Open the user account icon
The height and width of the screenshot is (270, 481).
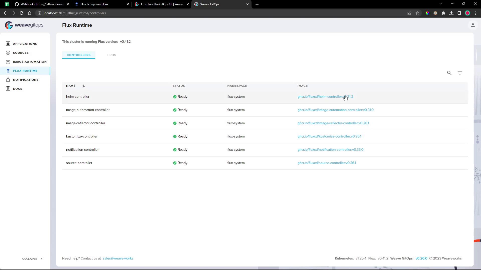tap(473, 25)
